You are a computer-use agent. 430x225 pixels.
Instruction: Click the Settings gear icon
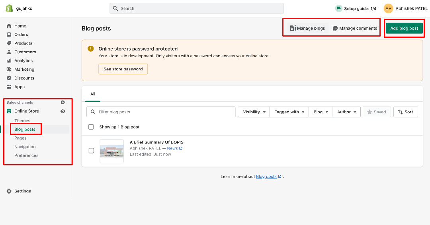click(x=9, y=191)
